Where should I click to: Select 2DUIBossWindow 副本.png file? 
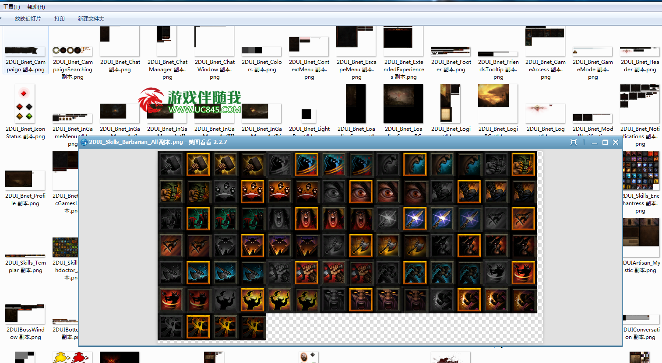[x=25, y=322]
